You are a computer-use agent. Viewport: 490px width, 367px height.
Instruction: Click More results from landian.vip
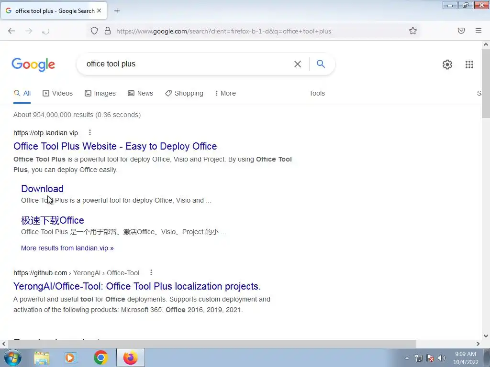click(x=67, y=248)
